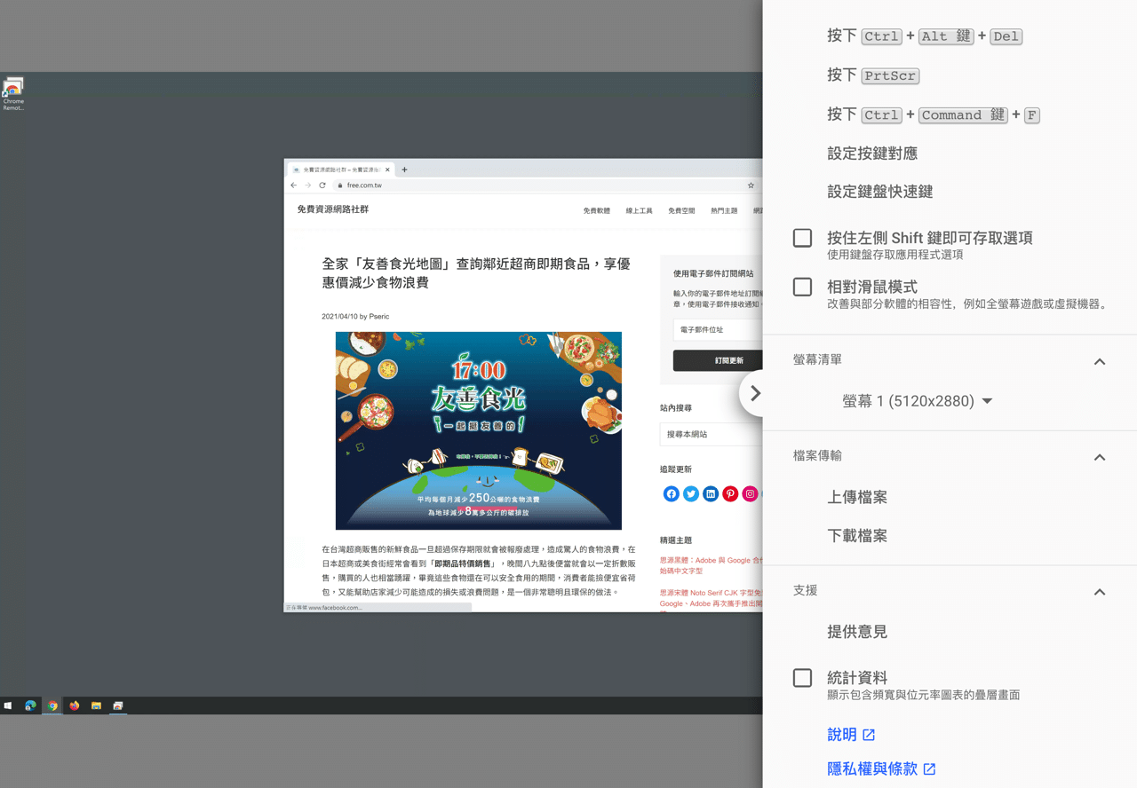Click the 搜尋本網站 search field
This screenshot has width=1137, height=788.
(x=712, y=434)
